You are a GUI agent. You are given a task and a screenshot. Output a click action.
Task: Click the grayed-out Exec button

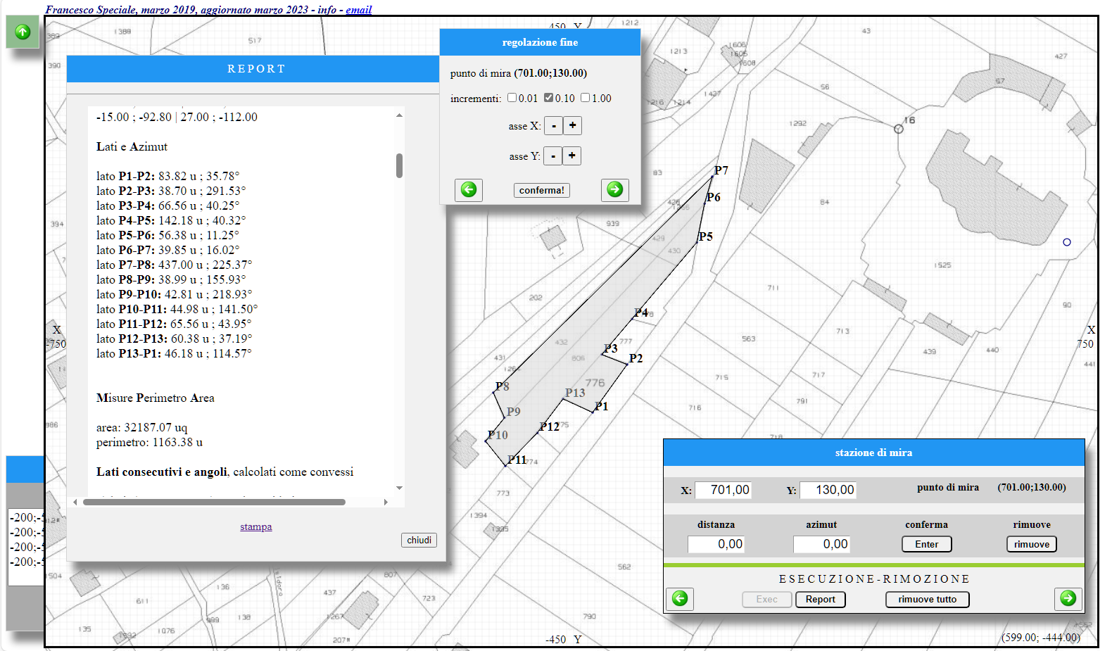point(766,599)
